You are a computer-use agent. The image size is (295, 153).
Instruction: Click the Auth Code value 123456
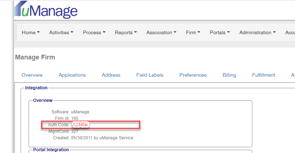point(80,125)
